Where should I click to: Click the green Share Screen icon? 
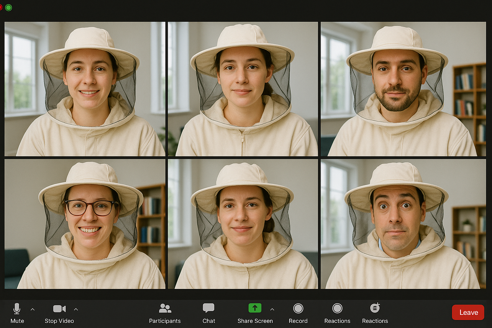255,308
